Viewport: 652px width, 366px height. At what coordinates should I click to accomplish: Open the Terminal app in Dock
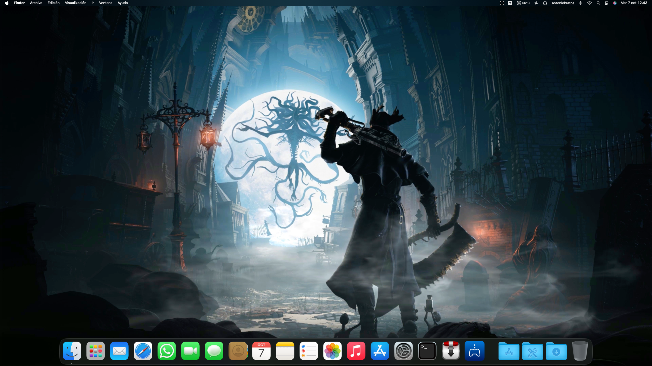(427, 351)
